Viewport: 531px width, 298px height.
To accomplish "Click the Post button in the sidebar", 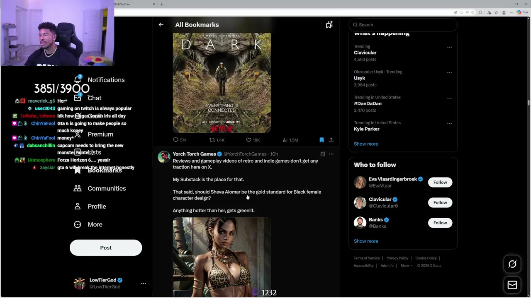I will coord(106,248).
